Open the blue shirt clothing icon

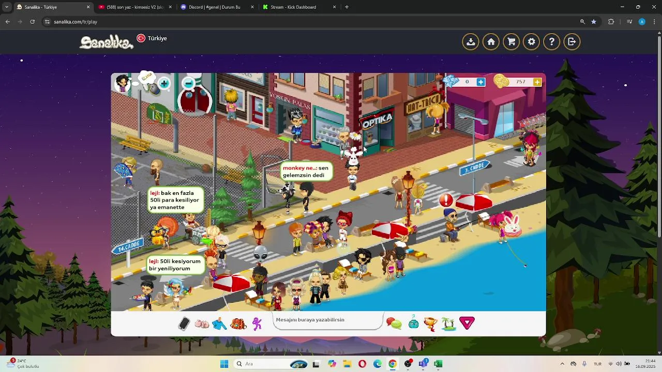(219, 324)
